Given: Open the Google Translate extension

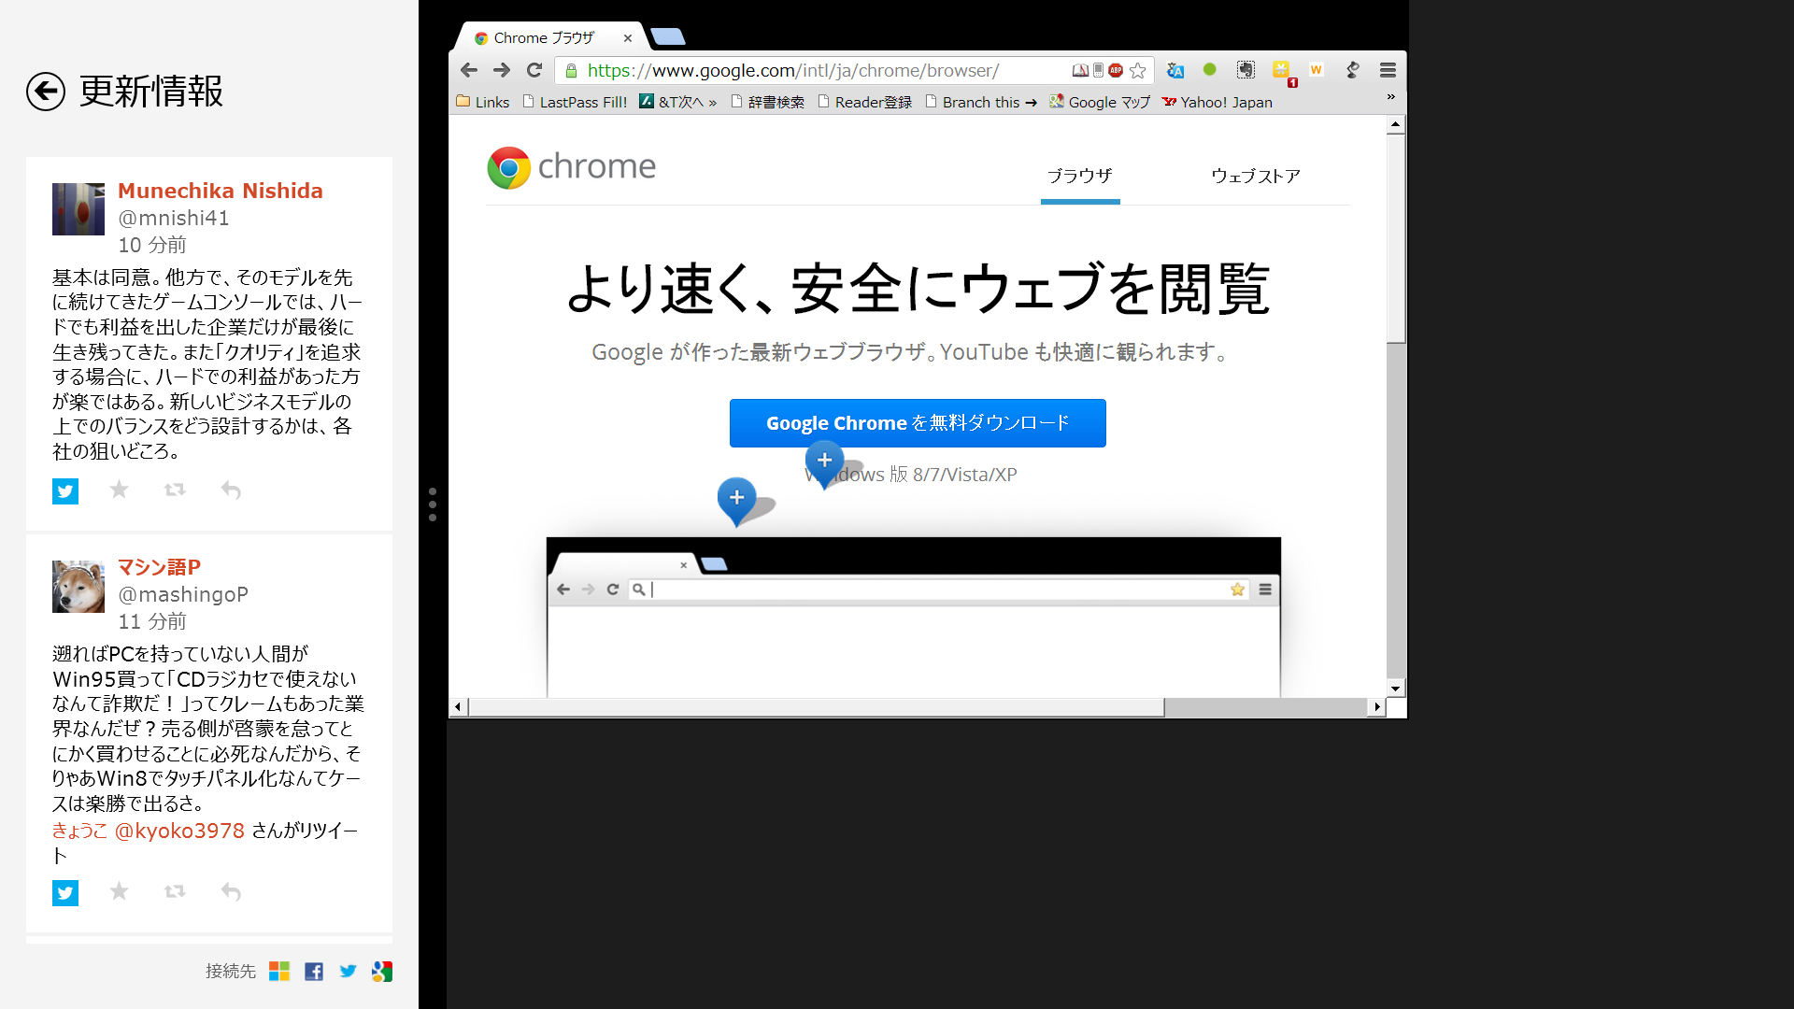Looking at the screenshot, I should pos(1175,70).
